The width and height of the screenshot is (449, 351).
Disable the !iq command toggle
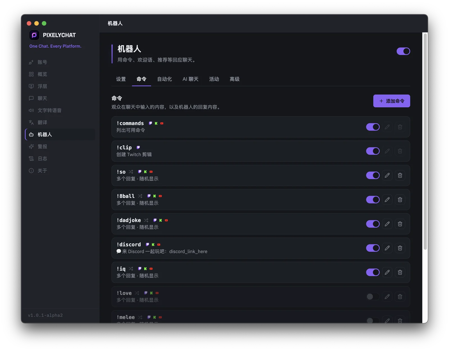point(373,272)
